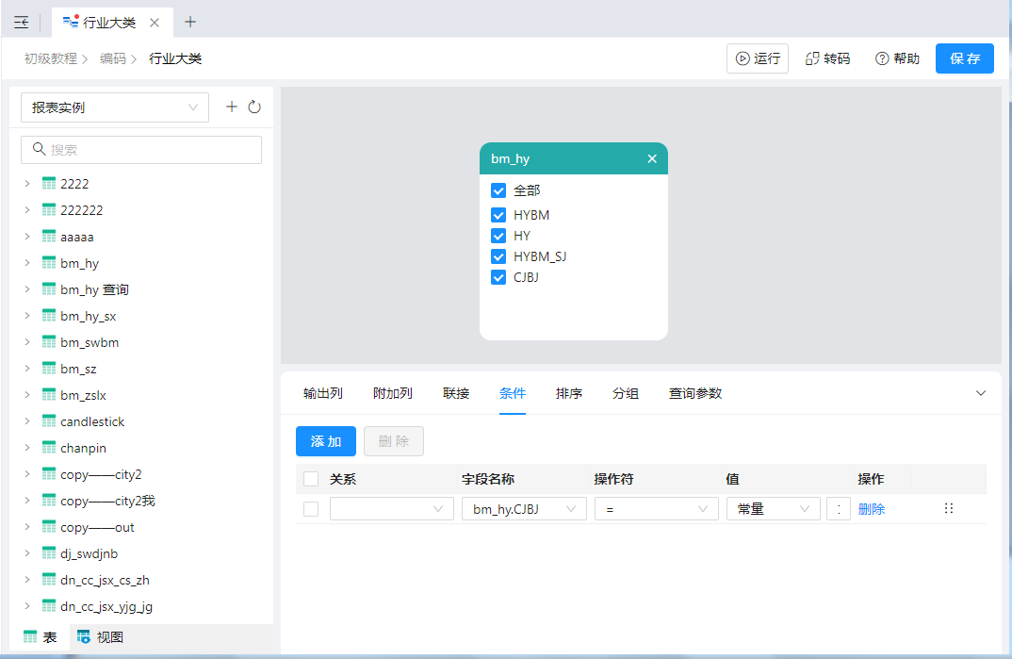Select the condition row checkbox
Image resolution: width=1012 pixels, height=659 pixels.
pyautogui.click(x=311, y=509)
